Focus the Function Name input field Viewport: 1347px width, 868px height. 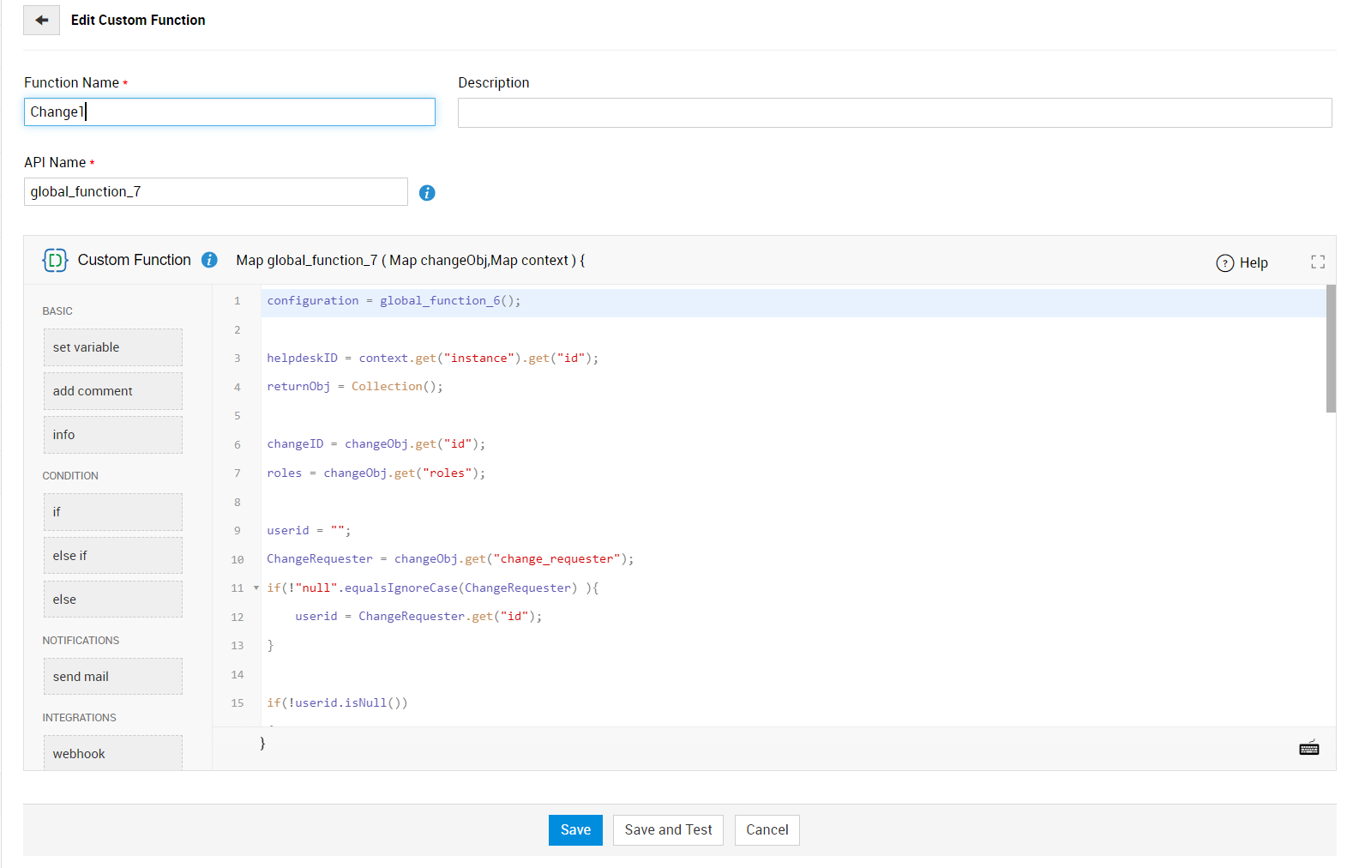point(229,112)
